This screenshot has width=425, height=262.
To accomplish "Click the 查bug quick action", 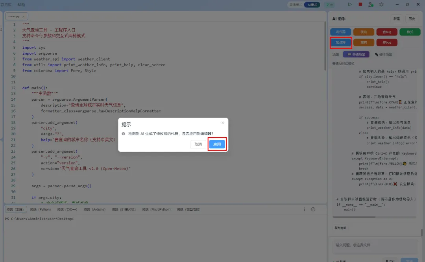I will (x=387, y=32).
